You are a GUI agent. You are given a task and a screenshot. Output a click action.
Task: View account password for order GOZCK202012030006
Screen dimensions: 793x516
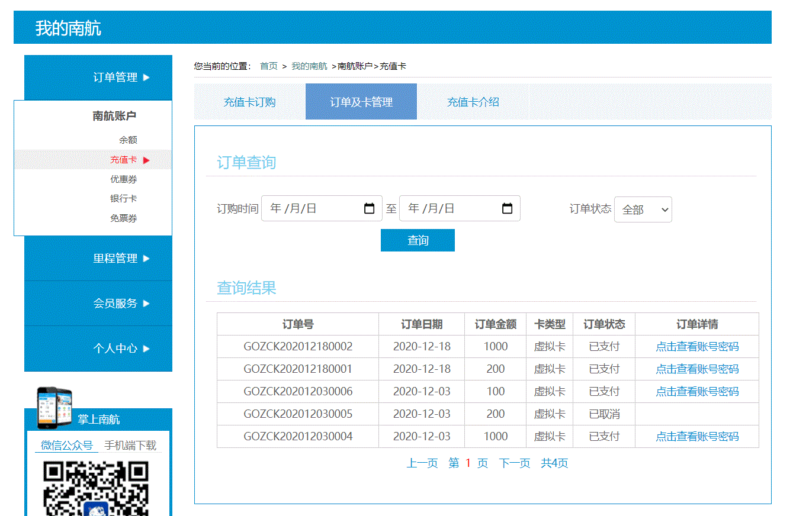pyautogui.click(x=697, y=392)
